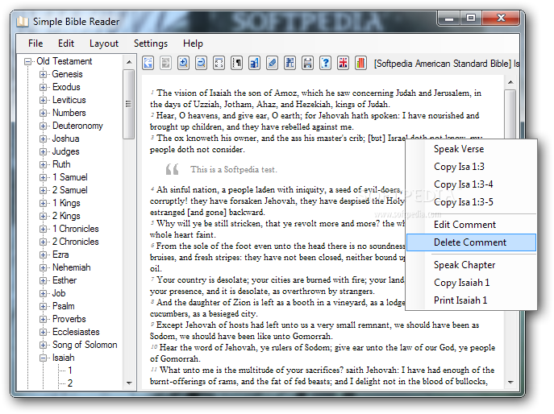
Task: Select Copy Isa 1:3-5 option
Action: (x=471, y=202)
